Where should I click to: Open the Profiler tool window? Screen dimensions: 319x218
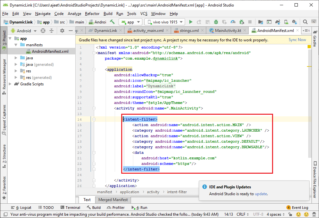coord(116,208)
